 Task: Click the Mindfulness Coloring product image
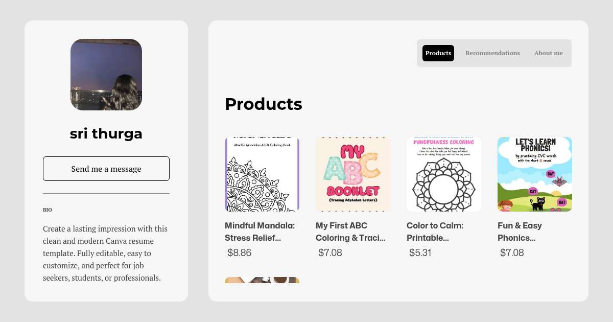click(444, 174)
